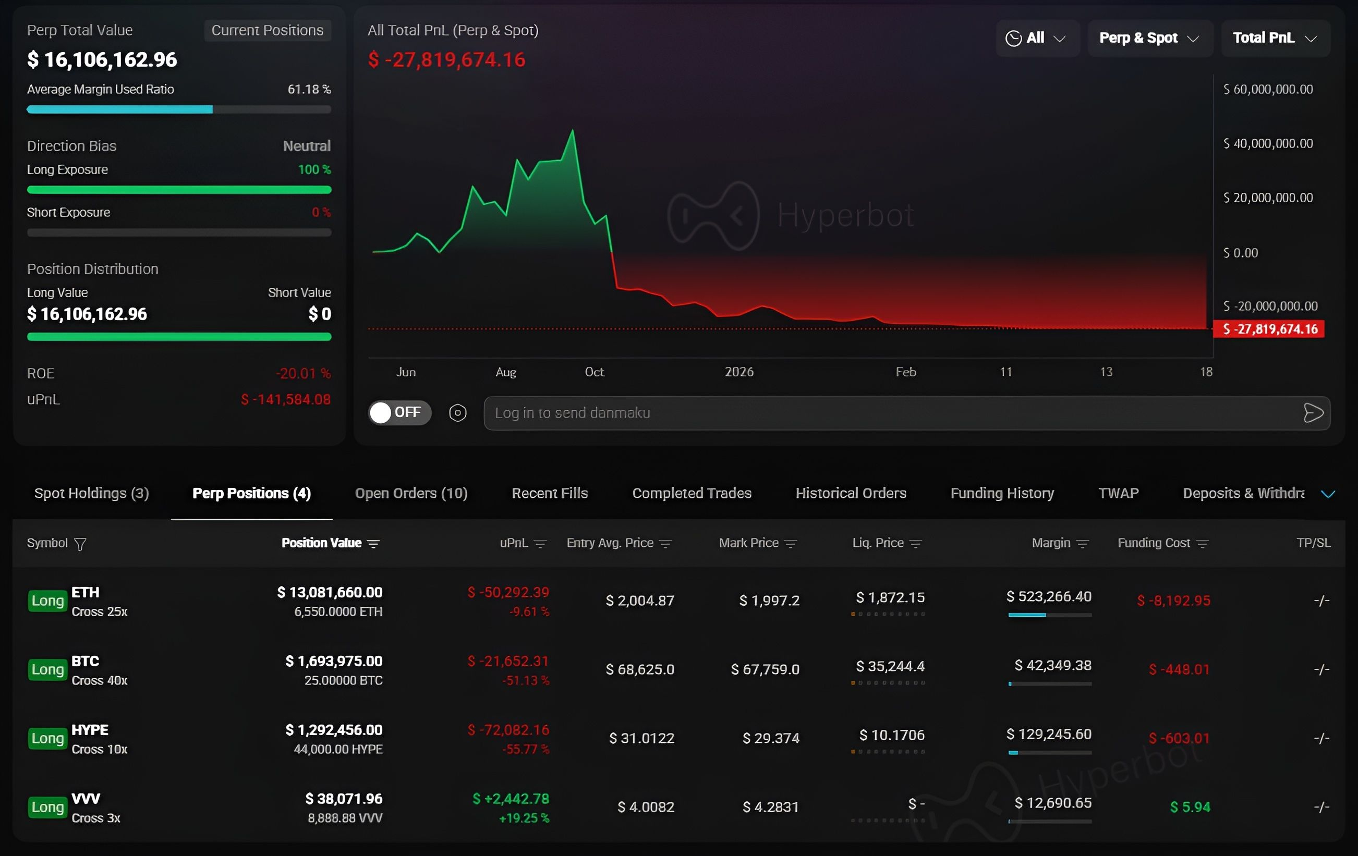The width and height of the screenshot is (1358, 856).
Task: Click the TP/SL value in ETH row
Action: pyautogui.click(x=1322, y=601)
